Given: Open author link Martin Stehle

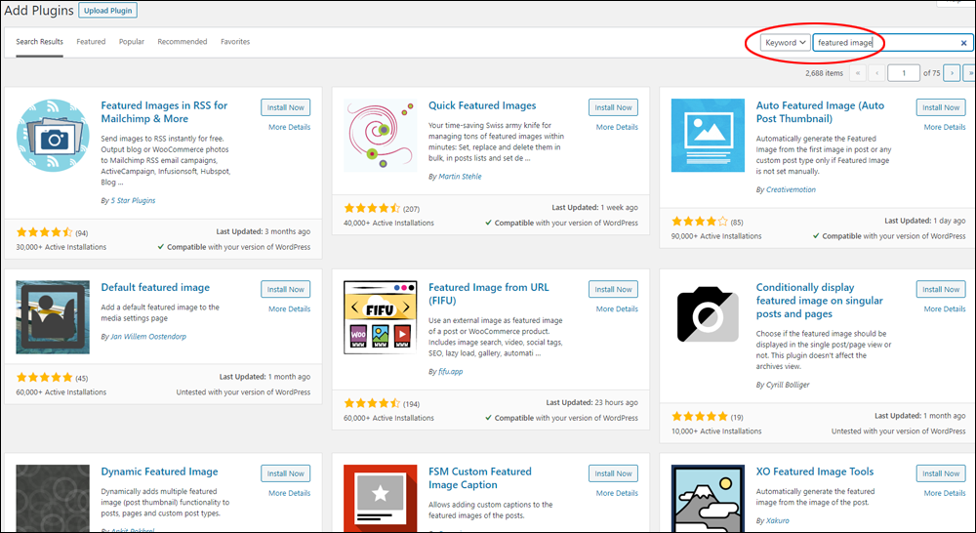Looking at the screenshot, I should (x=460, y=177).
